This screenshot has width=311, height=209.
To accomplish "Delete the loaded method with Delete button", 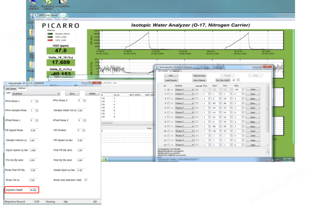I will pyautogui.click(x=92, y=94).
